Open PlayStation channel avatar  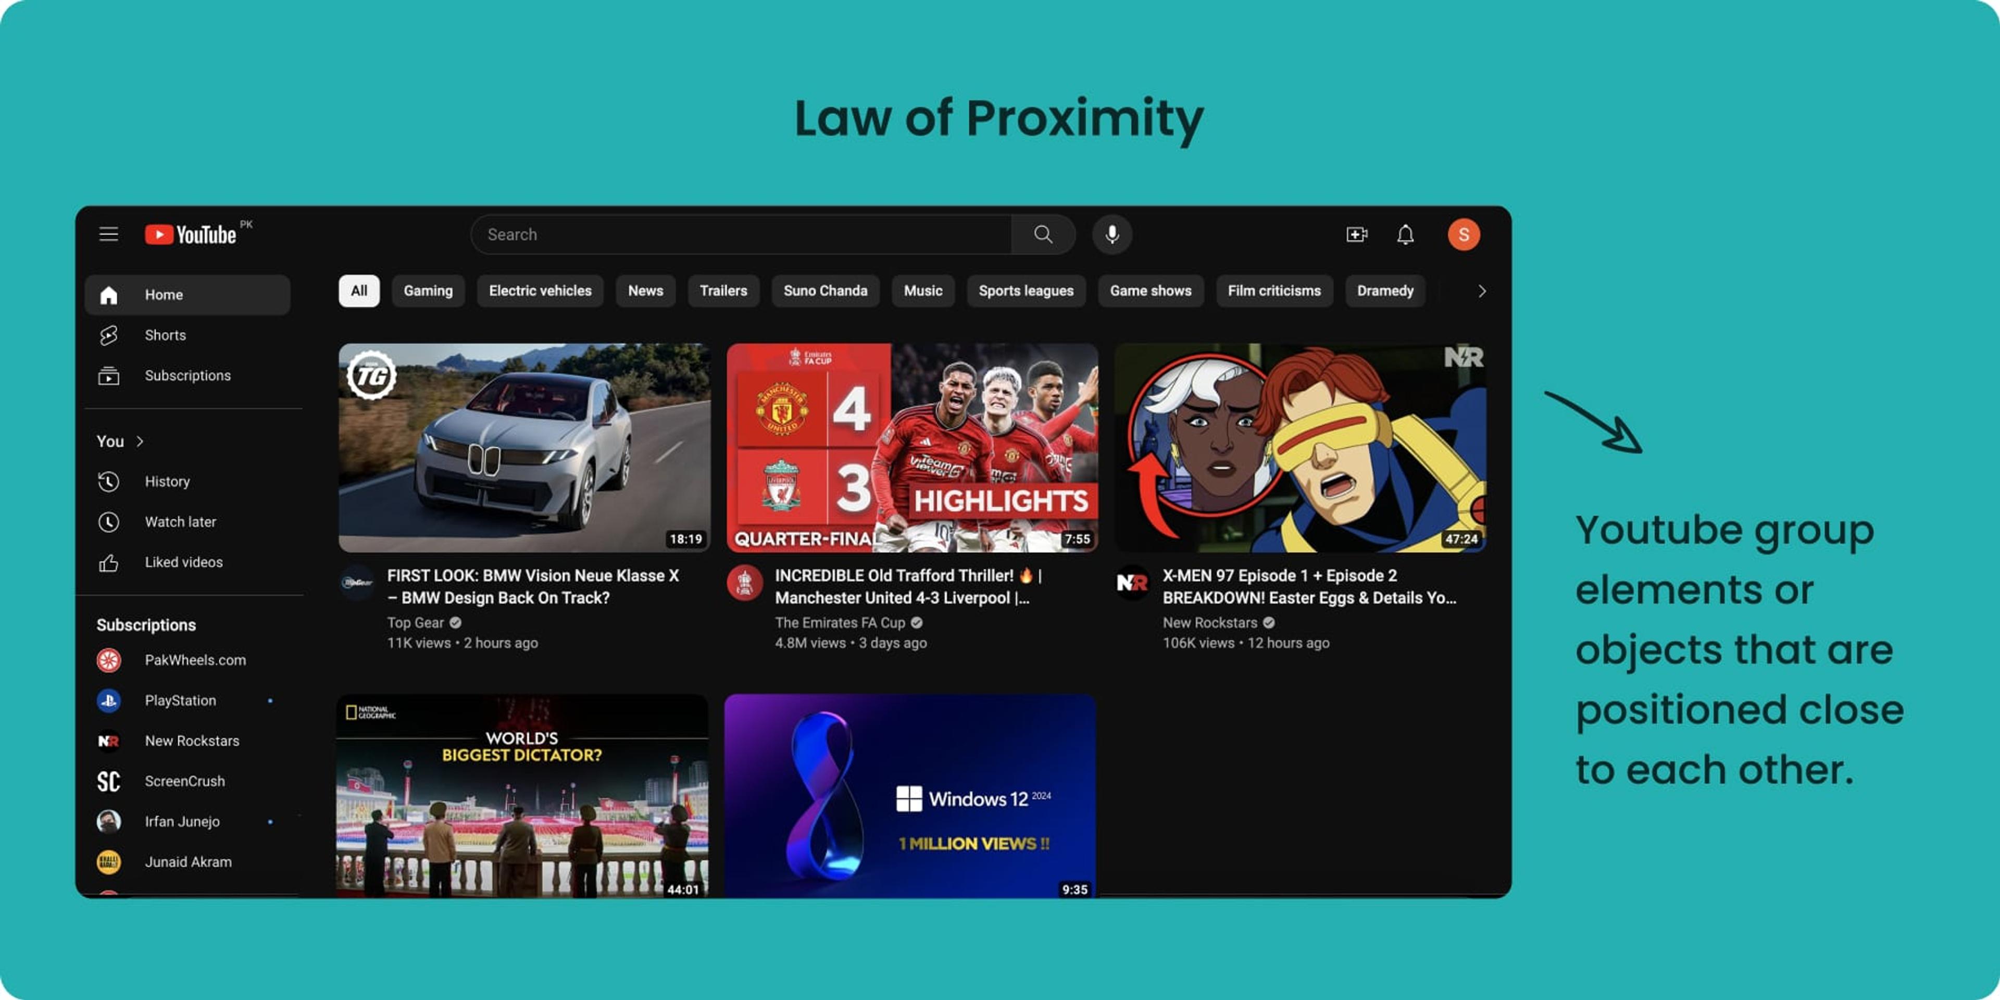point(109,701)
